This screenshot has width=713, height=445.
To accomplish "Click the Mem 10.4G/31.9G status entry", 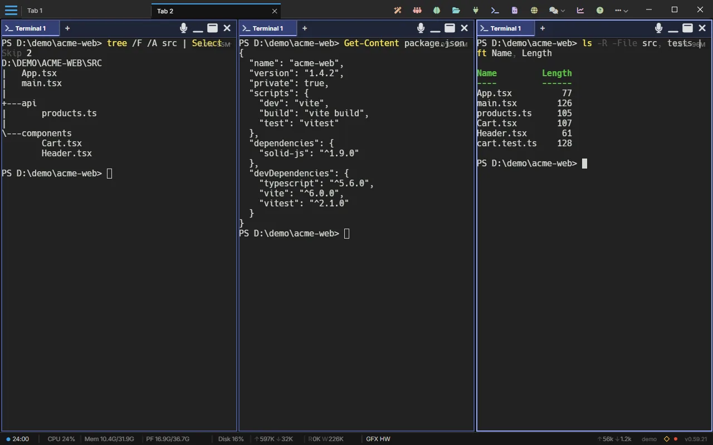I will 109,439.
